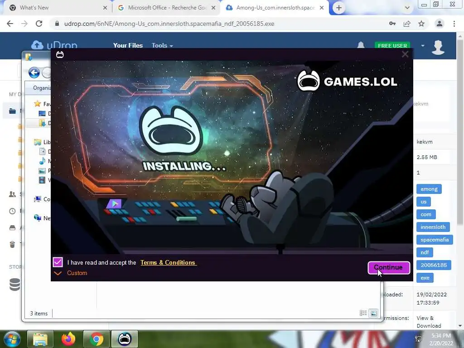
Task: Click the FREE USER badge
Action: [x=392, y=45]
